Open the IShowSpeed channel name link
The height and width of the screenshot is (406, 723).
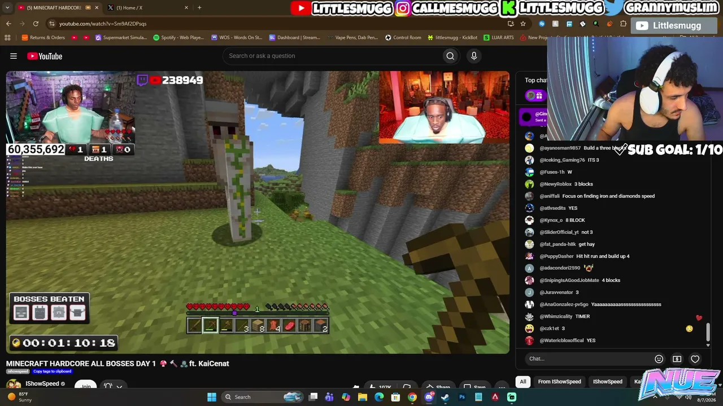pos(42,384)
